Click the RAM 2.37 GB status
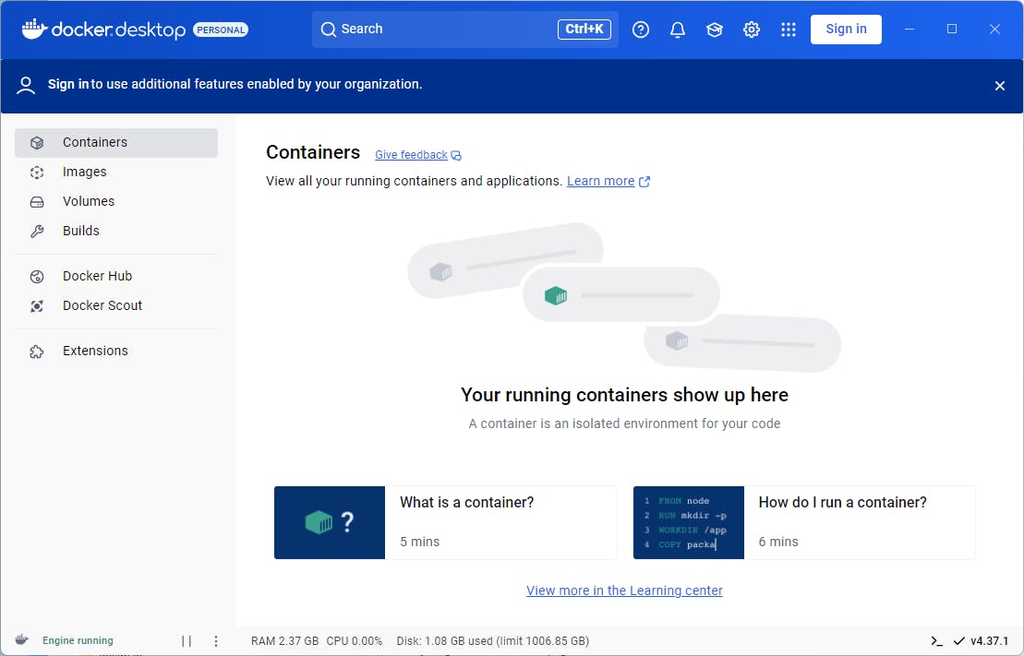Screen dimensions: 1024x656 [284, 641]
